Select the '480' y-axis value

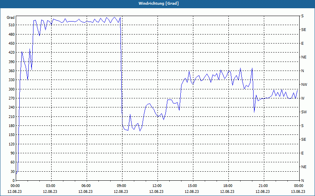click(11, 34)
